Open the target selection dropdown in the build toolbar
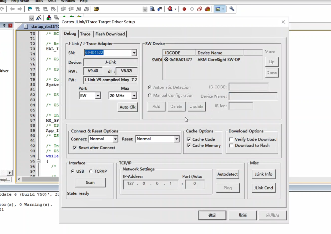The height and width of the screenshot is (234, 331). coord(32,18)
